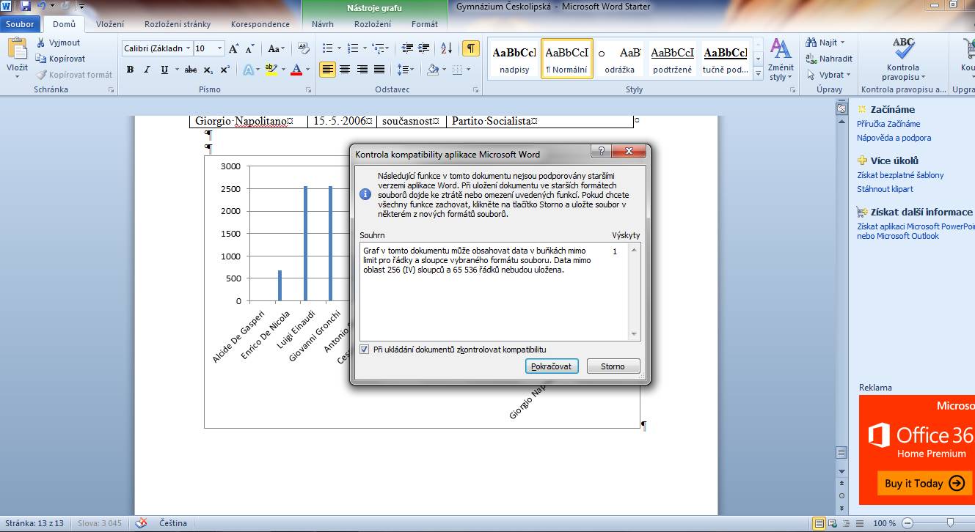Image resolution: width=975 pixels, height=532 pixels.
Task: Open Stáhnout klipart link
Action: click(x=885, y=189)
